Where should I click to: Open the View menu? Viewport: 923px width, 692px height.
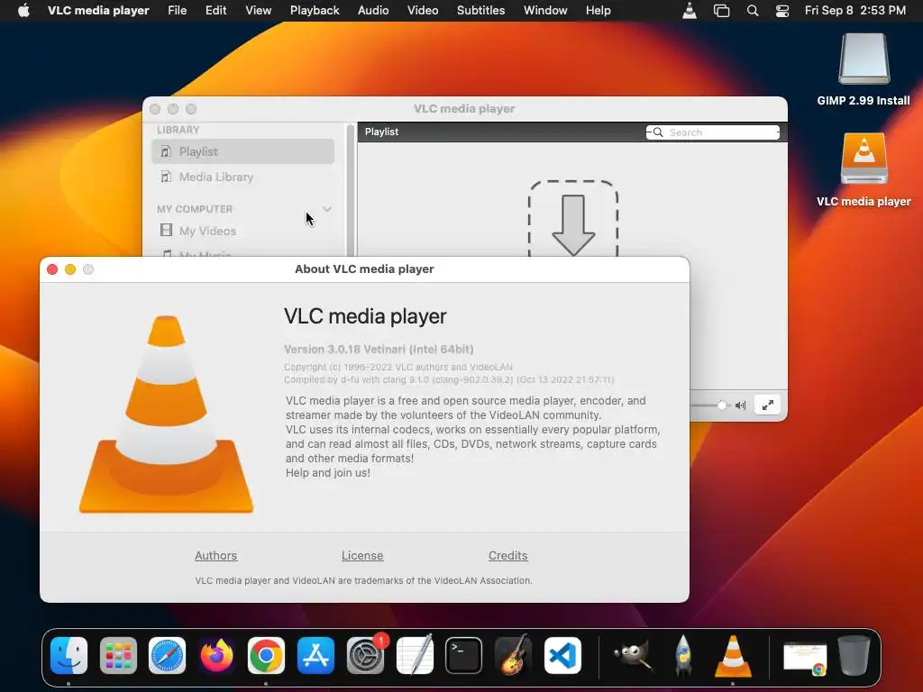tap(259, 11)
